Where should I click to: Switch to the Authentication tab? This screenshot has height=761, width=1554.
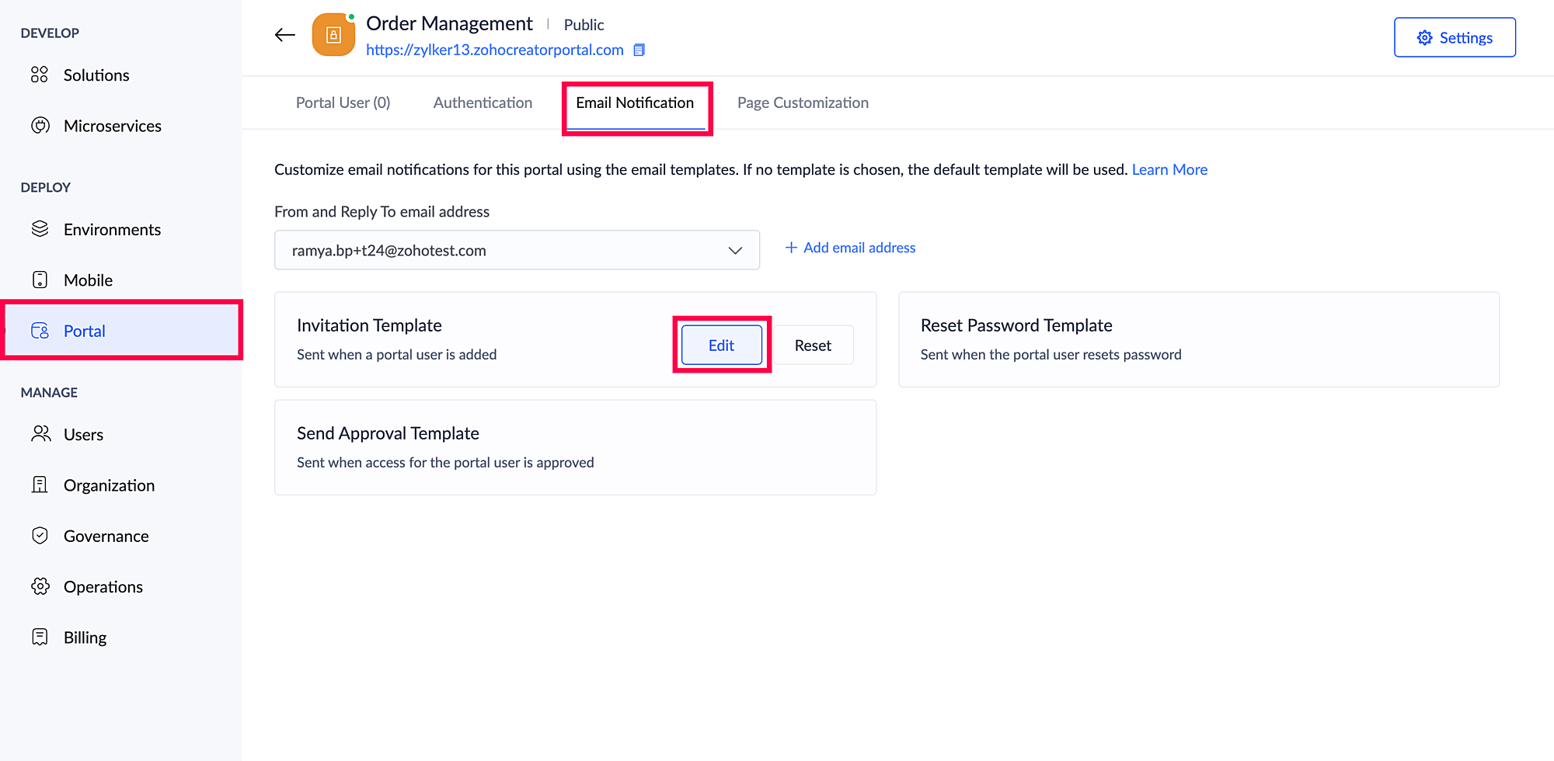pos(483,103)
